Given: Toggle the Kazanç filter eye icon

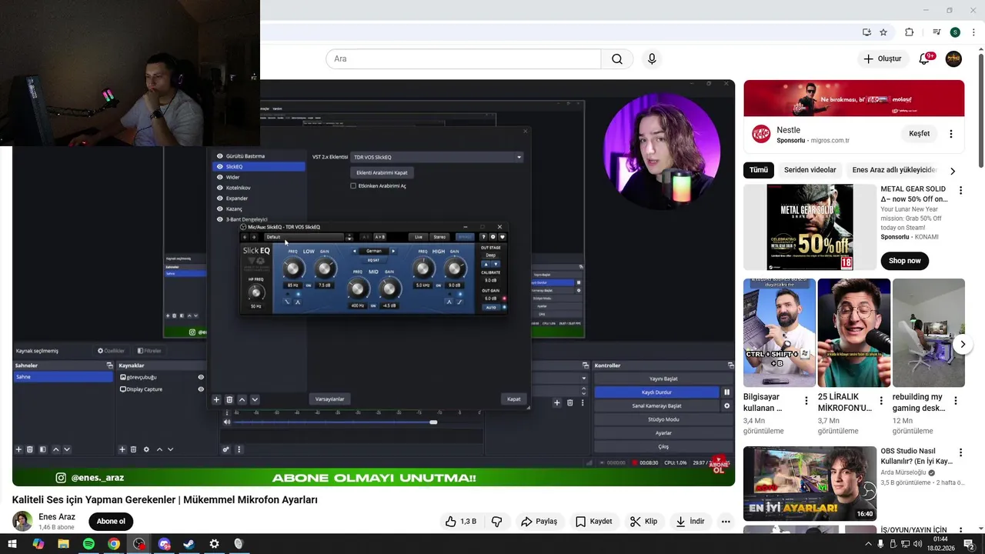Looking at the screenshot, I should pos(219,209).
